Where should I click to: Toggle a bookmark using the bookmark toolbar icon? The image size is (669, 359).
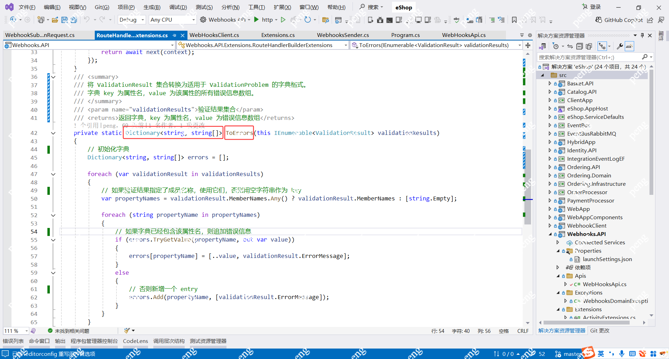tap(514, 20)
